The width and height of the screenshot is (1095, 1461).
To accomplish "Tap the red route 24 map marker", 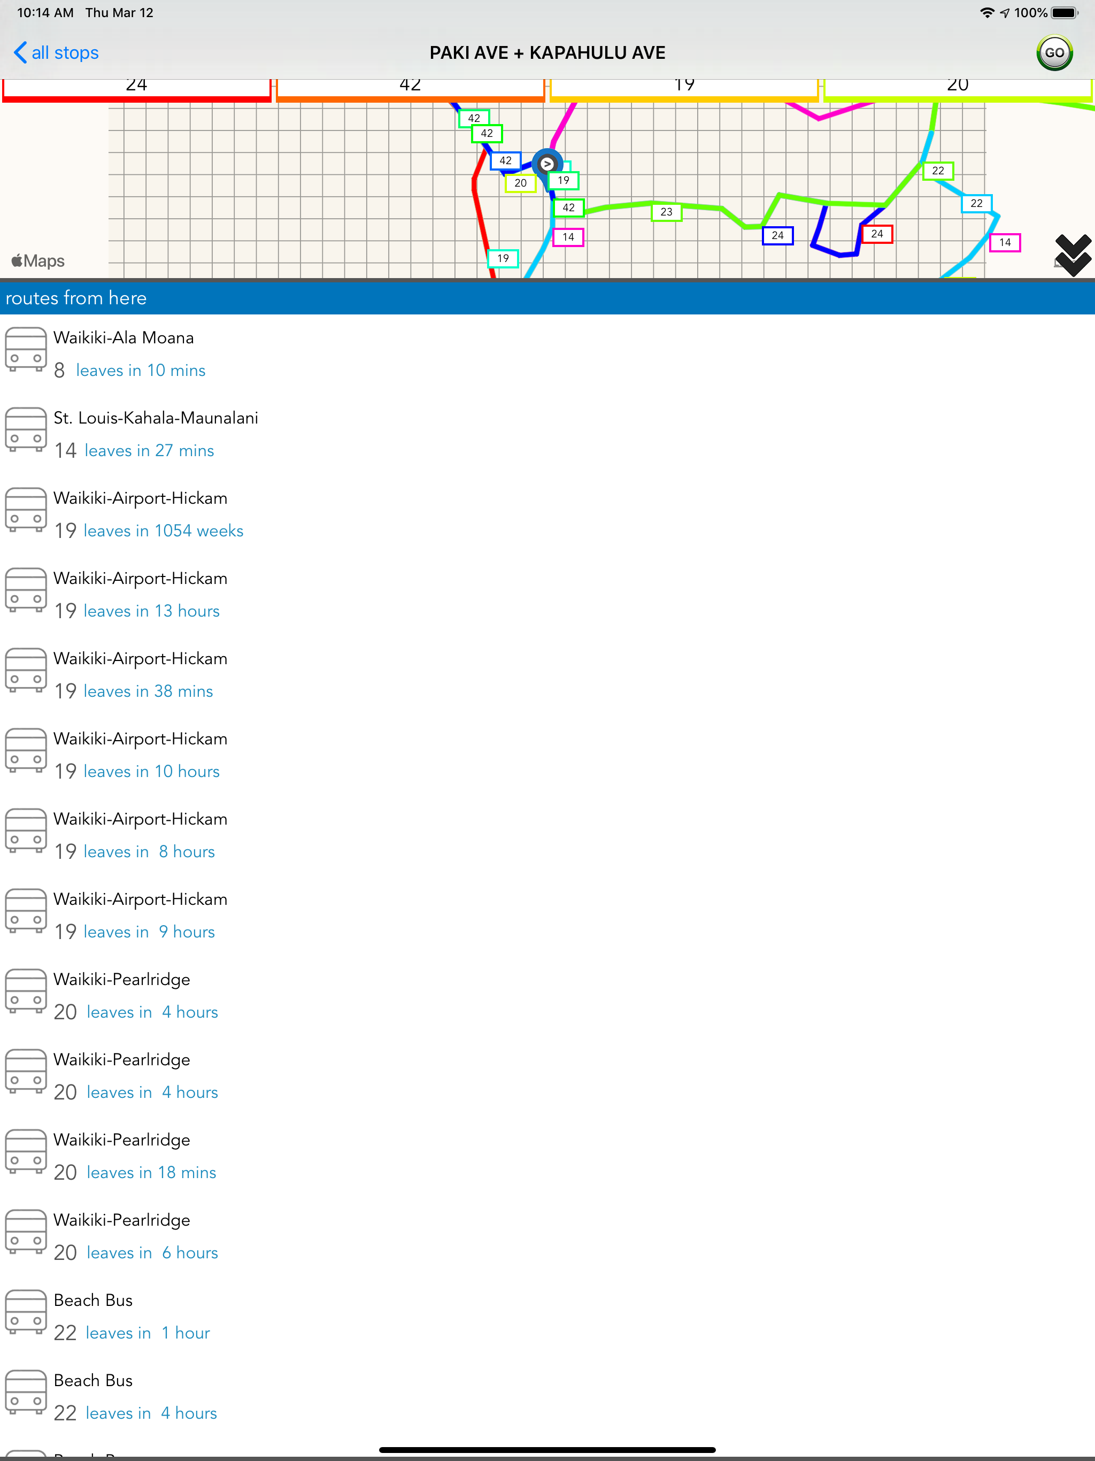I will point(877,234).
